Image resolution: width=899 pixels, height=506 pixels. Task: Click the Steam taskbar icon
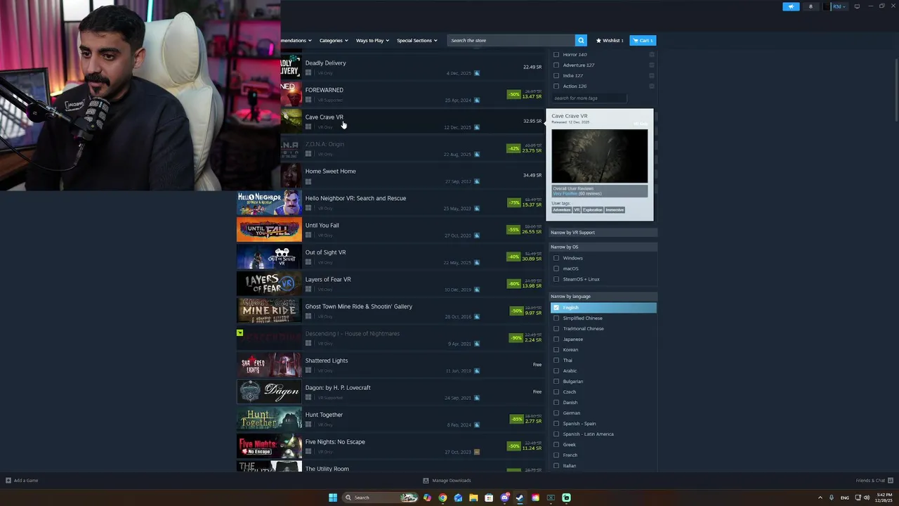pyautogui.click(x=520, y=498)
